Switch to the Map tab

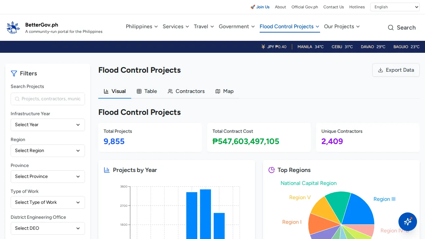pyautogui.click(x=224, y=91)
